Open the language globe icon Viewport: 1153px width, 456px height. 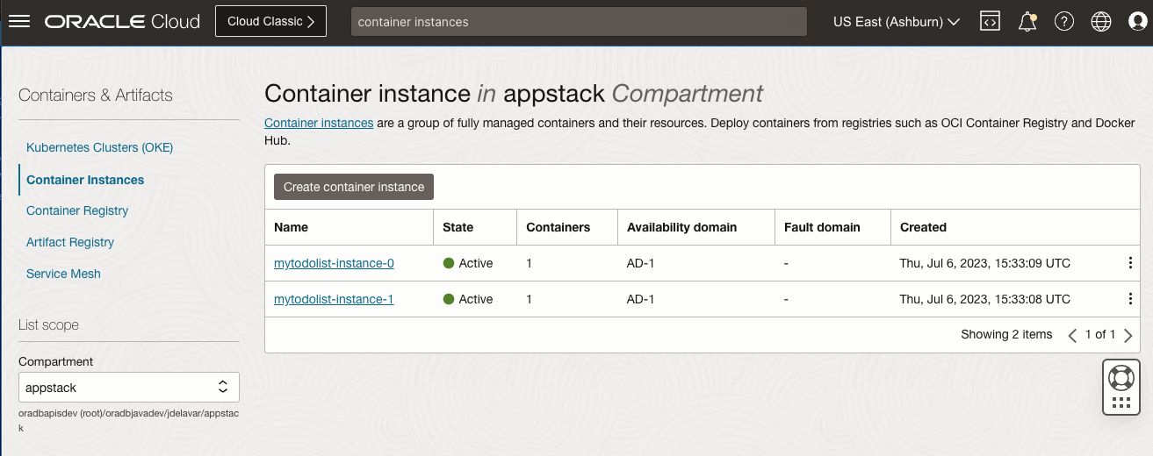click(x=1101, y=22)
